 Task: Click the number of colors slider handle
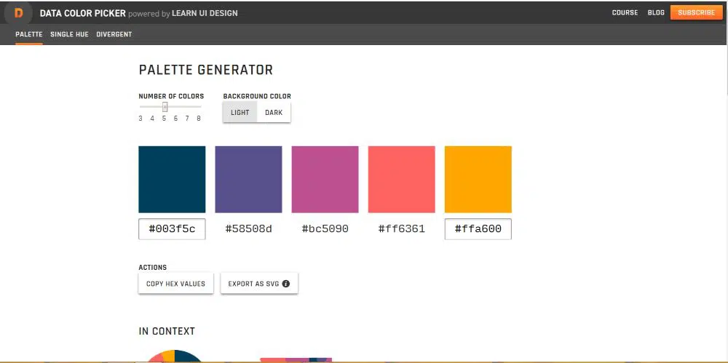(x=165, y=107)
